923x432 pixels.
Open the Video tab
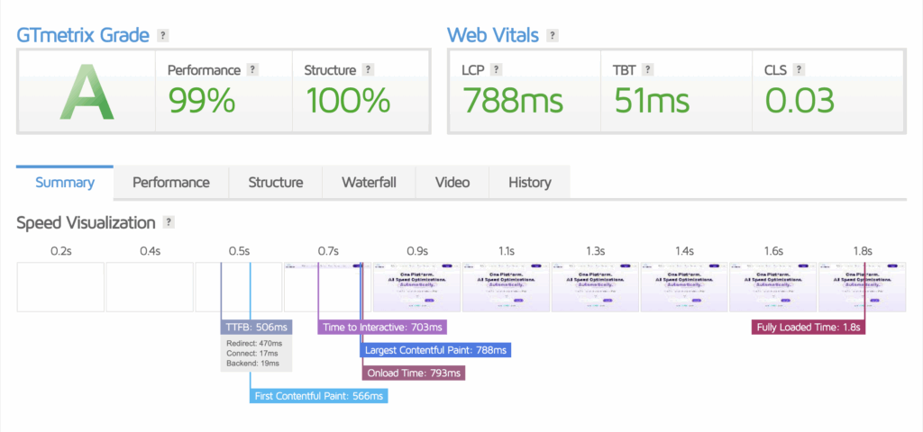click(x=452, y=182)
